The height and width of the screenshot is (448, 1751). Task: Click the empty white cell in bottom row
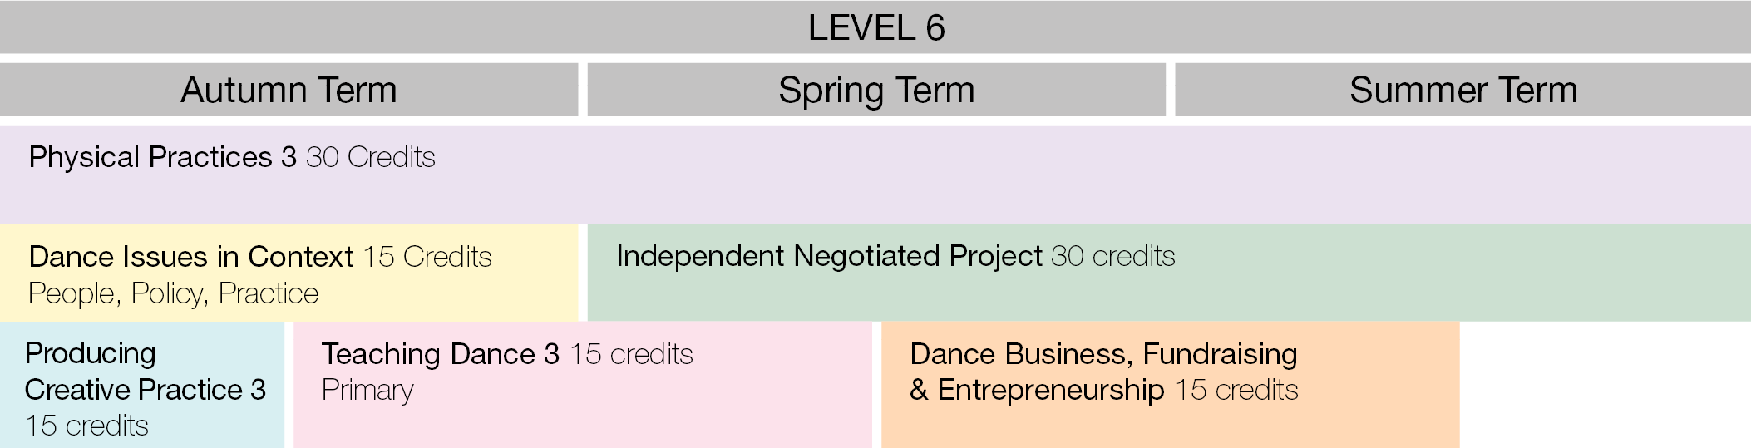[1605, 385]
